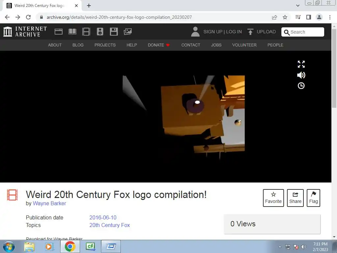Screen dimensions: 337x253
Task: Click the red filmstrip media type icon
Action: [12, 195]
